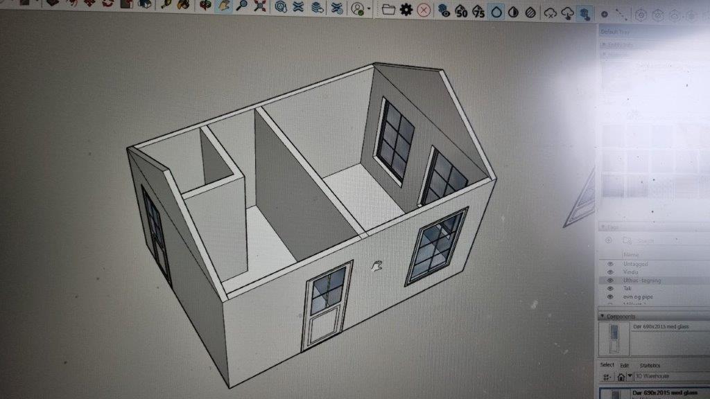Select the Uthus-tegning tag row
Screen dimensions: 710x399
[x=642, y=281]
